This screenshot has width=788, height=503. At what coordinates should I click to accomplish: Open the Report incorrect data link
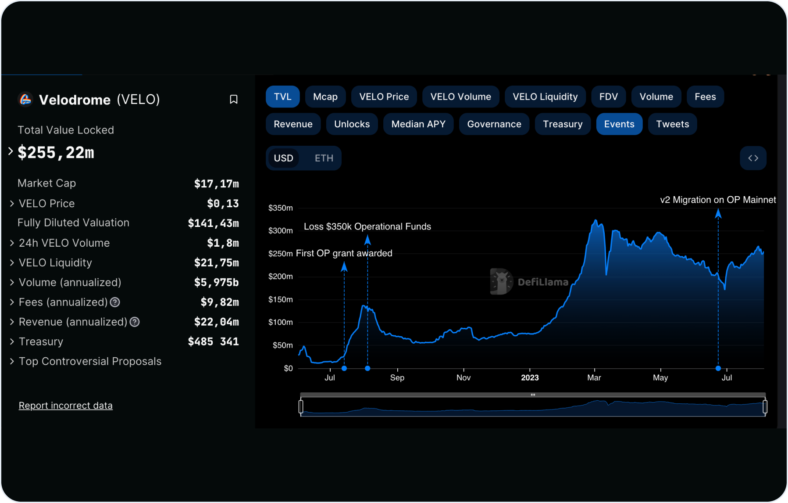click(x=66, y=406)
